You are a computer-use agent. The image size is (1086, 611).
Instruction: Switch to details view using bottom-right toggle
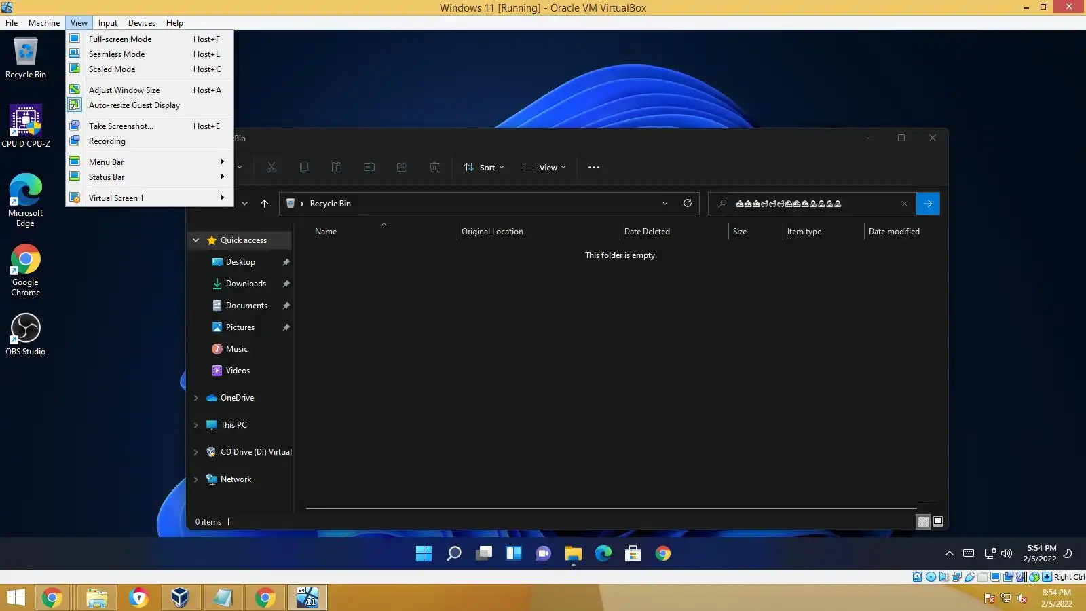pyautogui.click(x=924, y=522)
